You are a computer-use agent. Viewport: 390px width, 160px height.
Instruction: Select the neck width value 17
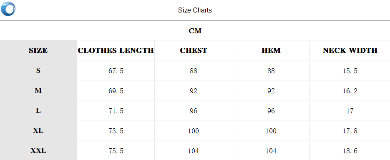[350, 111]
